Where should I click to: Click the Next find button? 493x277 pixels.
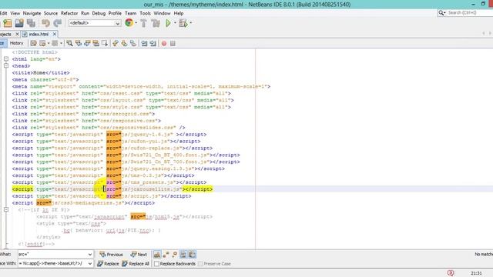point(139,255)
